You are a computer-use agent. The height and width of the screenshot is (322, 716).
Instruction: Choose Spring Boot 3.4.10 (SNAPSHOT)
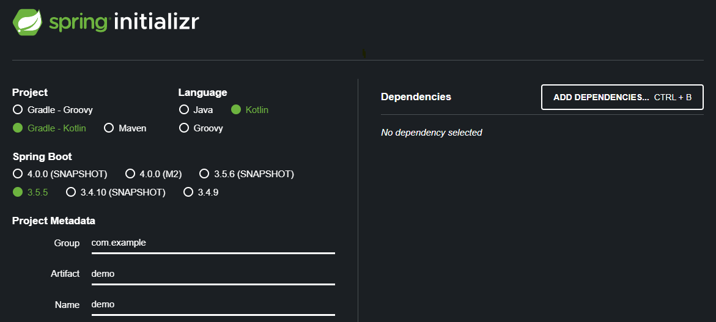[71, 192]
